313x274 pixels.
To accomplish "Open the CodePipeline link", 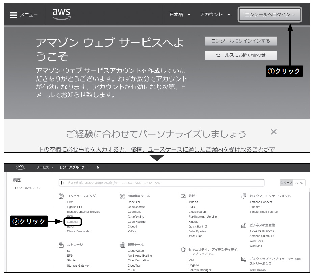I will (x=136, y=222).
